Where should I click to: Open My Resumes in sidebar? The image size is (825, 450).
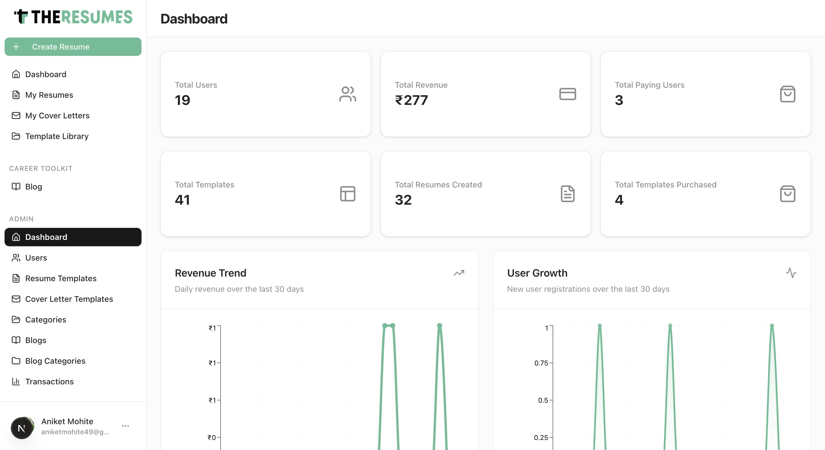coord(49,95)
